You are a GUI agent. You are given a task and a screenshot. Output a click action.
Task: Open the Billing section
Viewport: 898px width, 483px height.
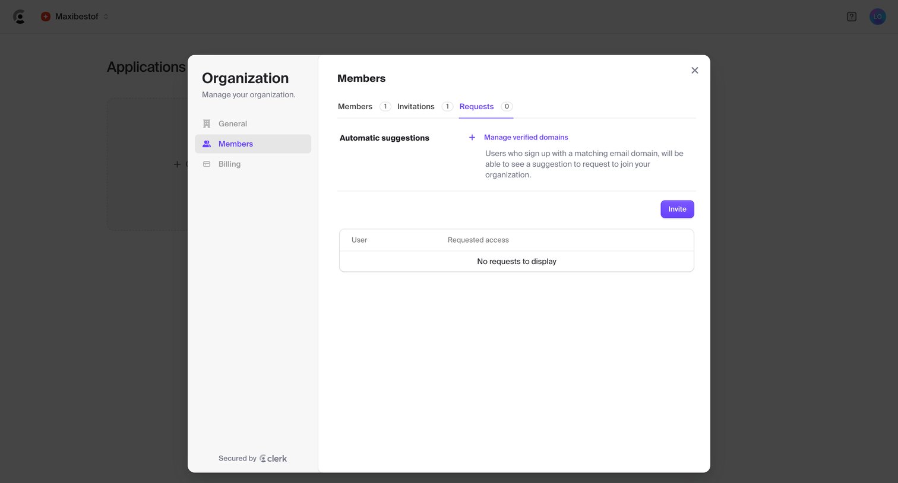253,164
